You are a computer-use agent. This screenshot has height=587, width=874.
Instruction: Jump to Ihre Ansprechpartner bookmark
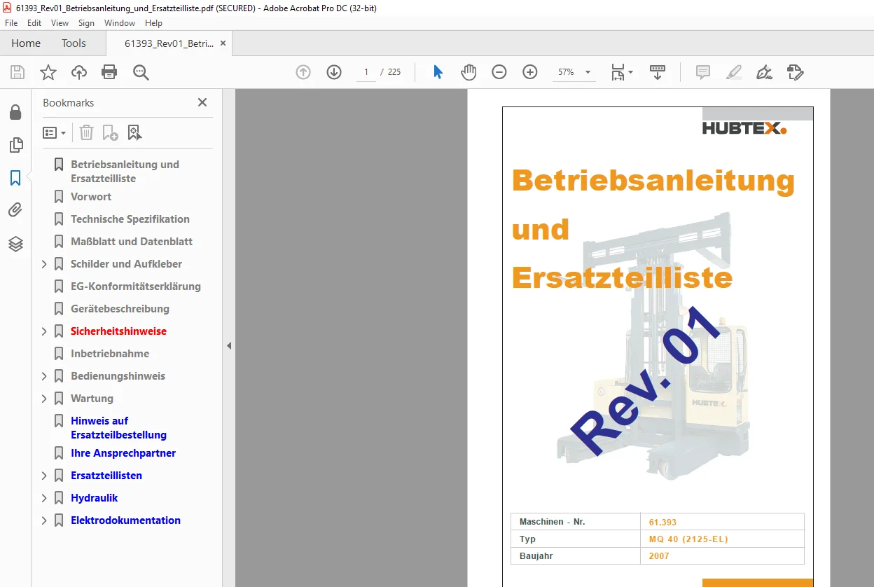click(123, 453)
